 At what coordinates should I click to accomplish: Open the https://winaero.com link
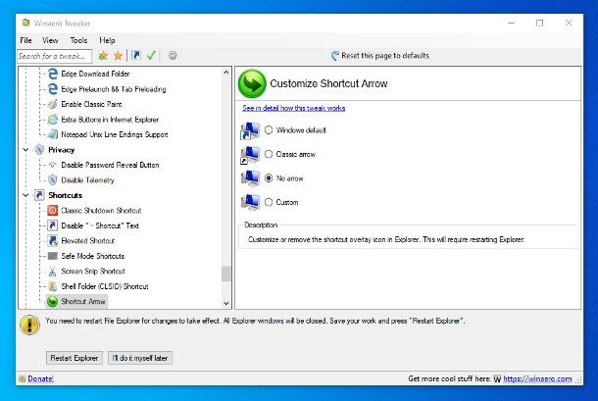537,378
